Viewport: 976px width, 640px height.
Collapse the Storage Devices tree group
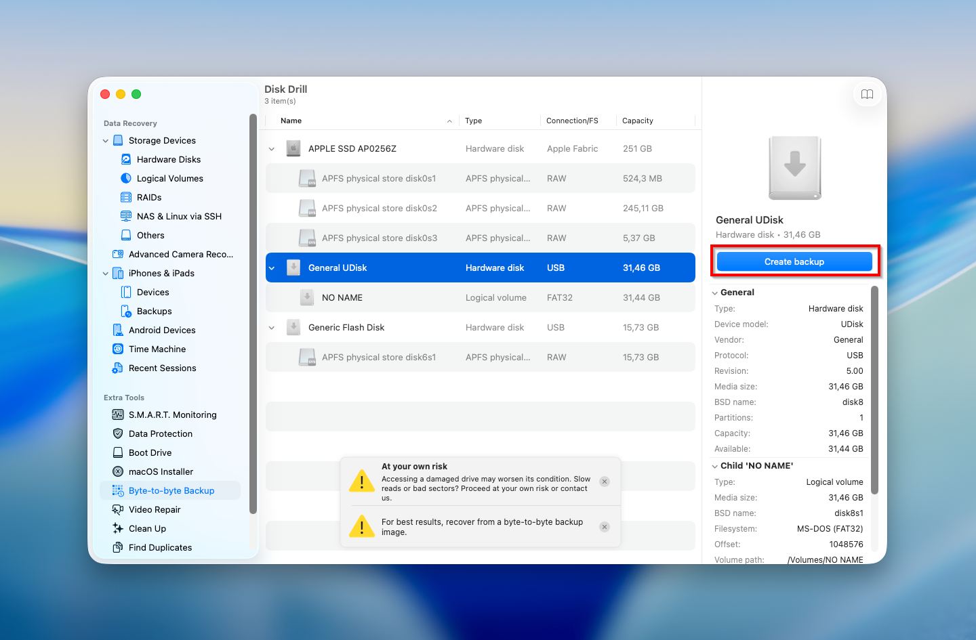click(x=105, y=141)
